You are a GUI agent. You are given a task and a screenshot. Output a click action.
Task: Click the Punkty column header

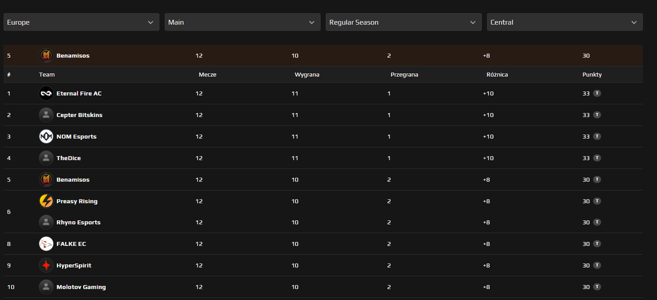592,75
